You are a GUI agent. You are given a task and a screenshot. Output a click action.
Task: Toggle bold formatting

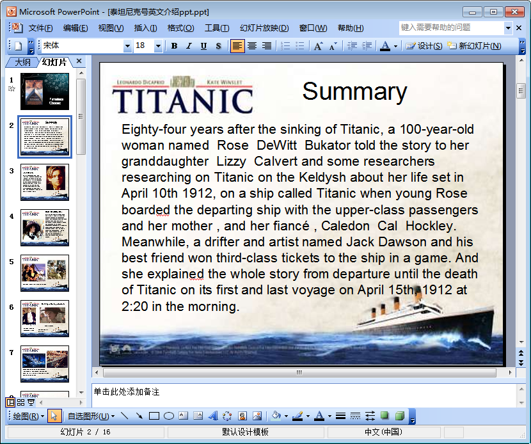[174, 46]
